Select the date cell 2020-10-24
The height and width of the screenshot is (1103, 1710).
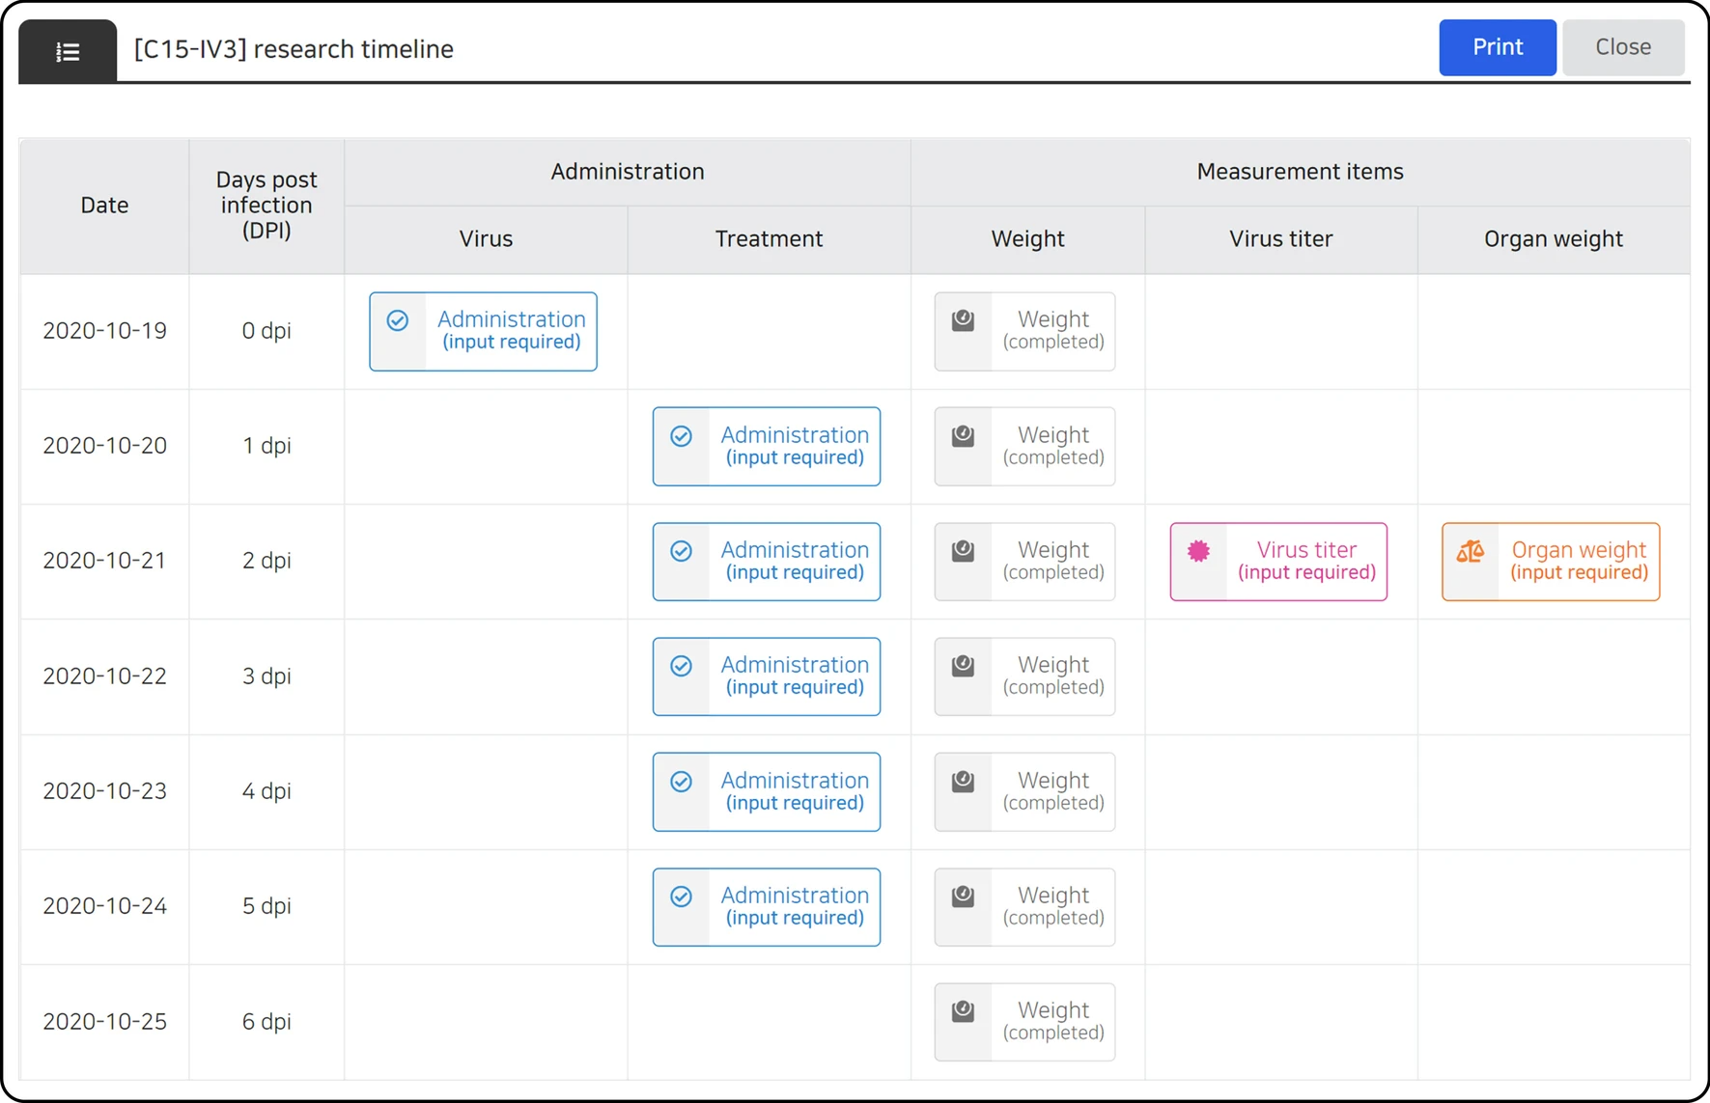[x=104, y=906]
